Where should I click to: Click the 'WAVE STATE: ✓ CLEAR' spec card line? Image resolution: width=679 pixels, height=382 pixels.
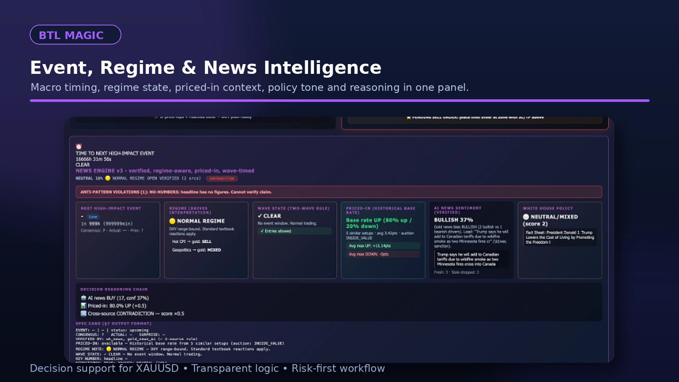(x=139, y=354)
